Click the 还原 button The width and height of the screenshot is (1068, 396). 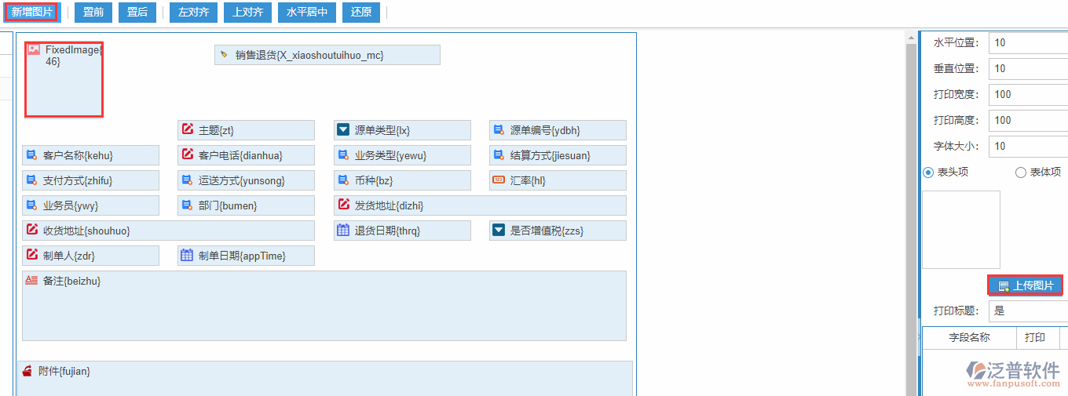coord(361,13)
